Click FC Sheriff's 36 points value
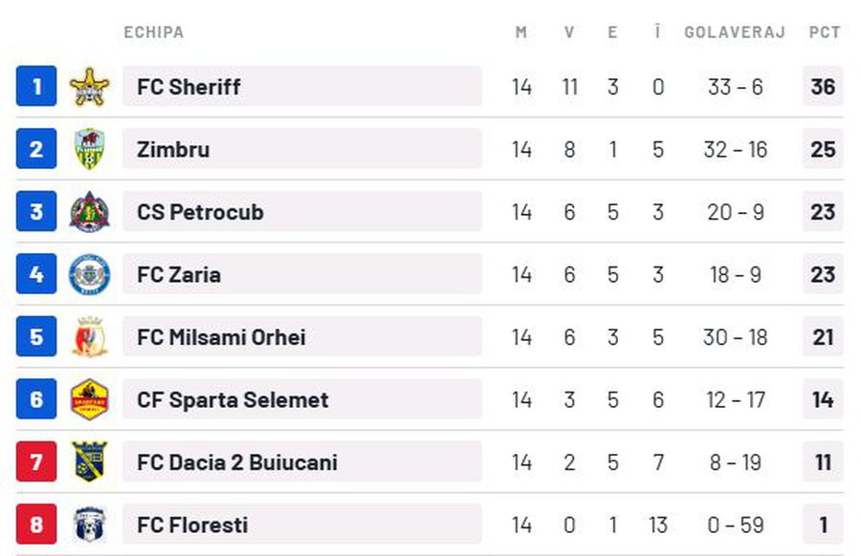This screenshot has width=861, height=556. point(823,87)
